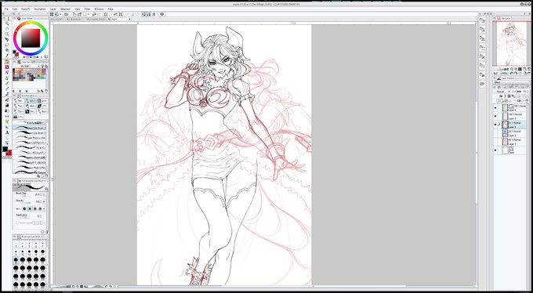This screenshot has width=533, height=293.
Task: Select the black main color swatch
Action: click(5, 149)
